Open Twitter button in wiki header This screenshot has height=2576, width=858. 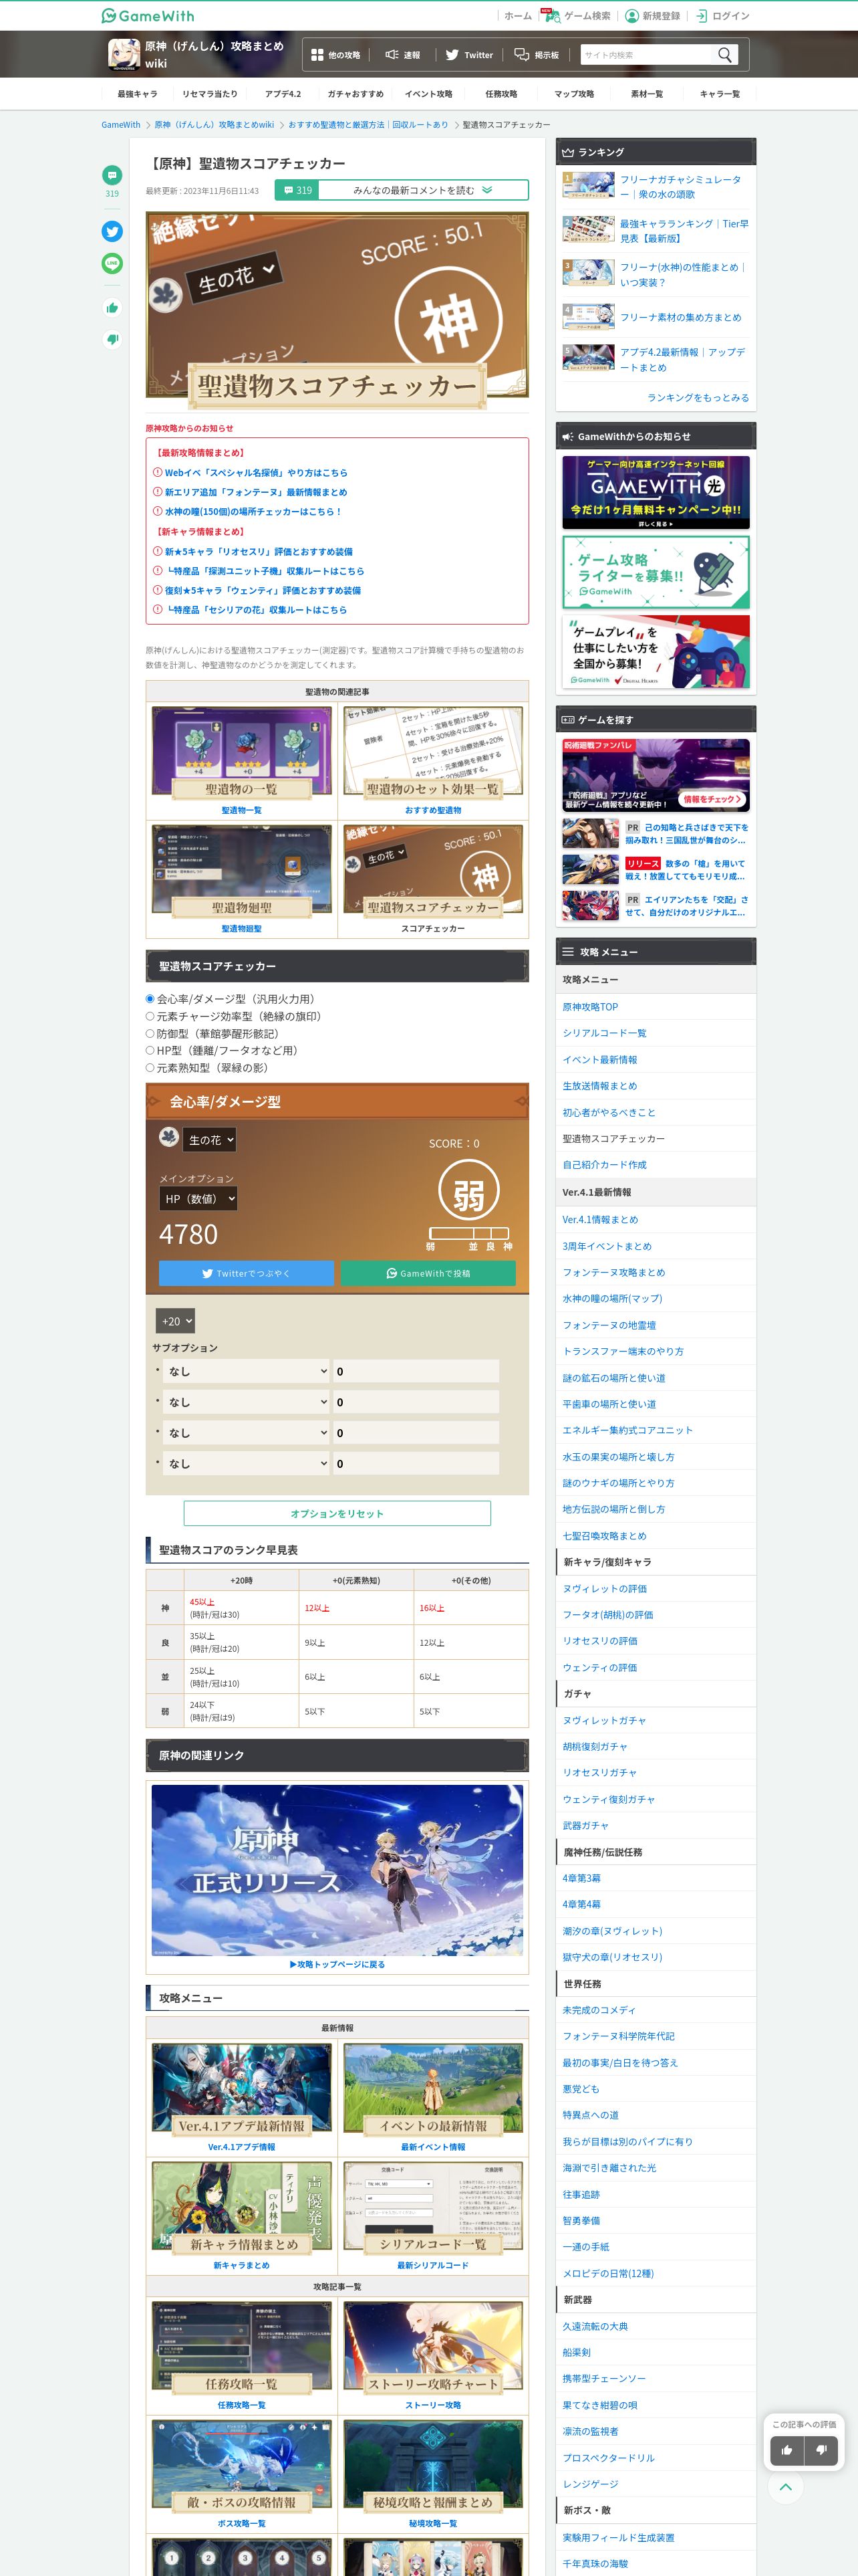coord(468,55)
